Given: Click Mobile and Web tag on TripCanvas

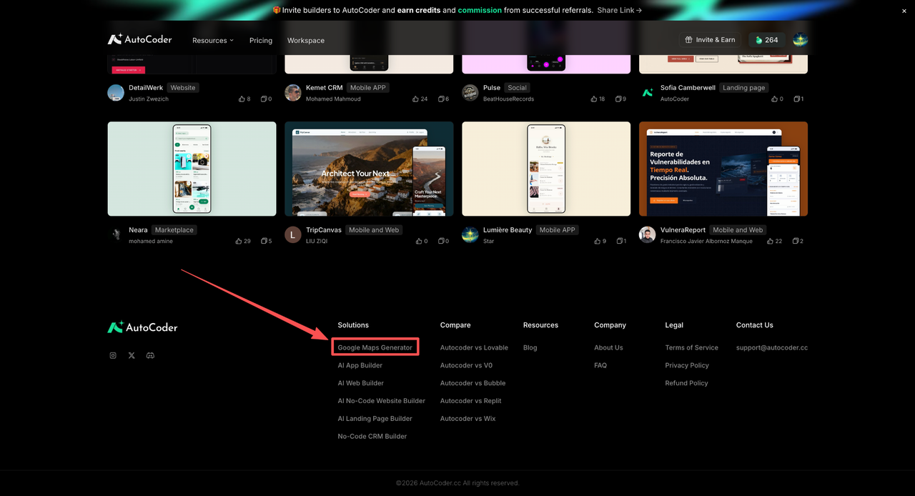Looking at the screenshot, I should (375, 230).
